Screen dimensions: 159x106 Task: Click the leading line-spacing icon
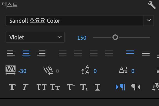[86, 70]
